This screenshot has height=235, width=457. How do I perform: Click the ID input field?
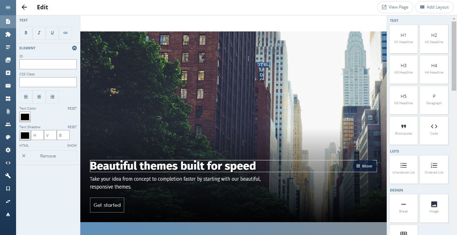coord(48,64)
